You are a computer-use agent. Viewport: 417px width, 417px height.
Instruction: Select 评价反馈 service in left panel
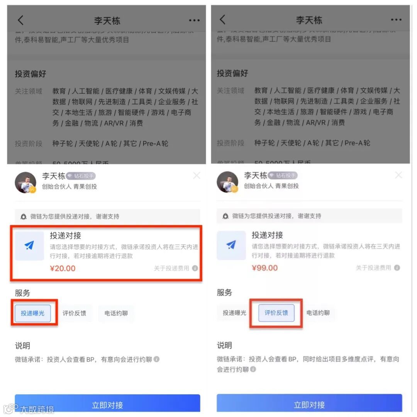74,313
